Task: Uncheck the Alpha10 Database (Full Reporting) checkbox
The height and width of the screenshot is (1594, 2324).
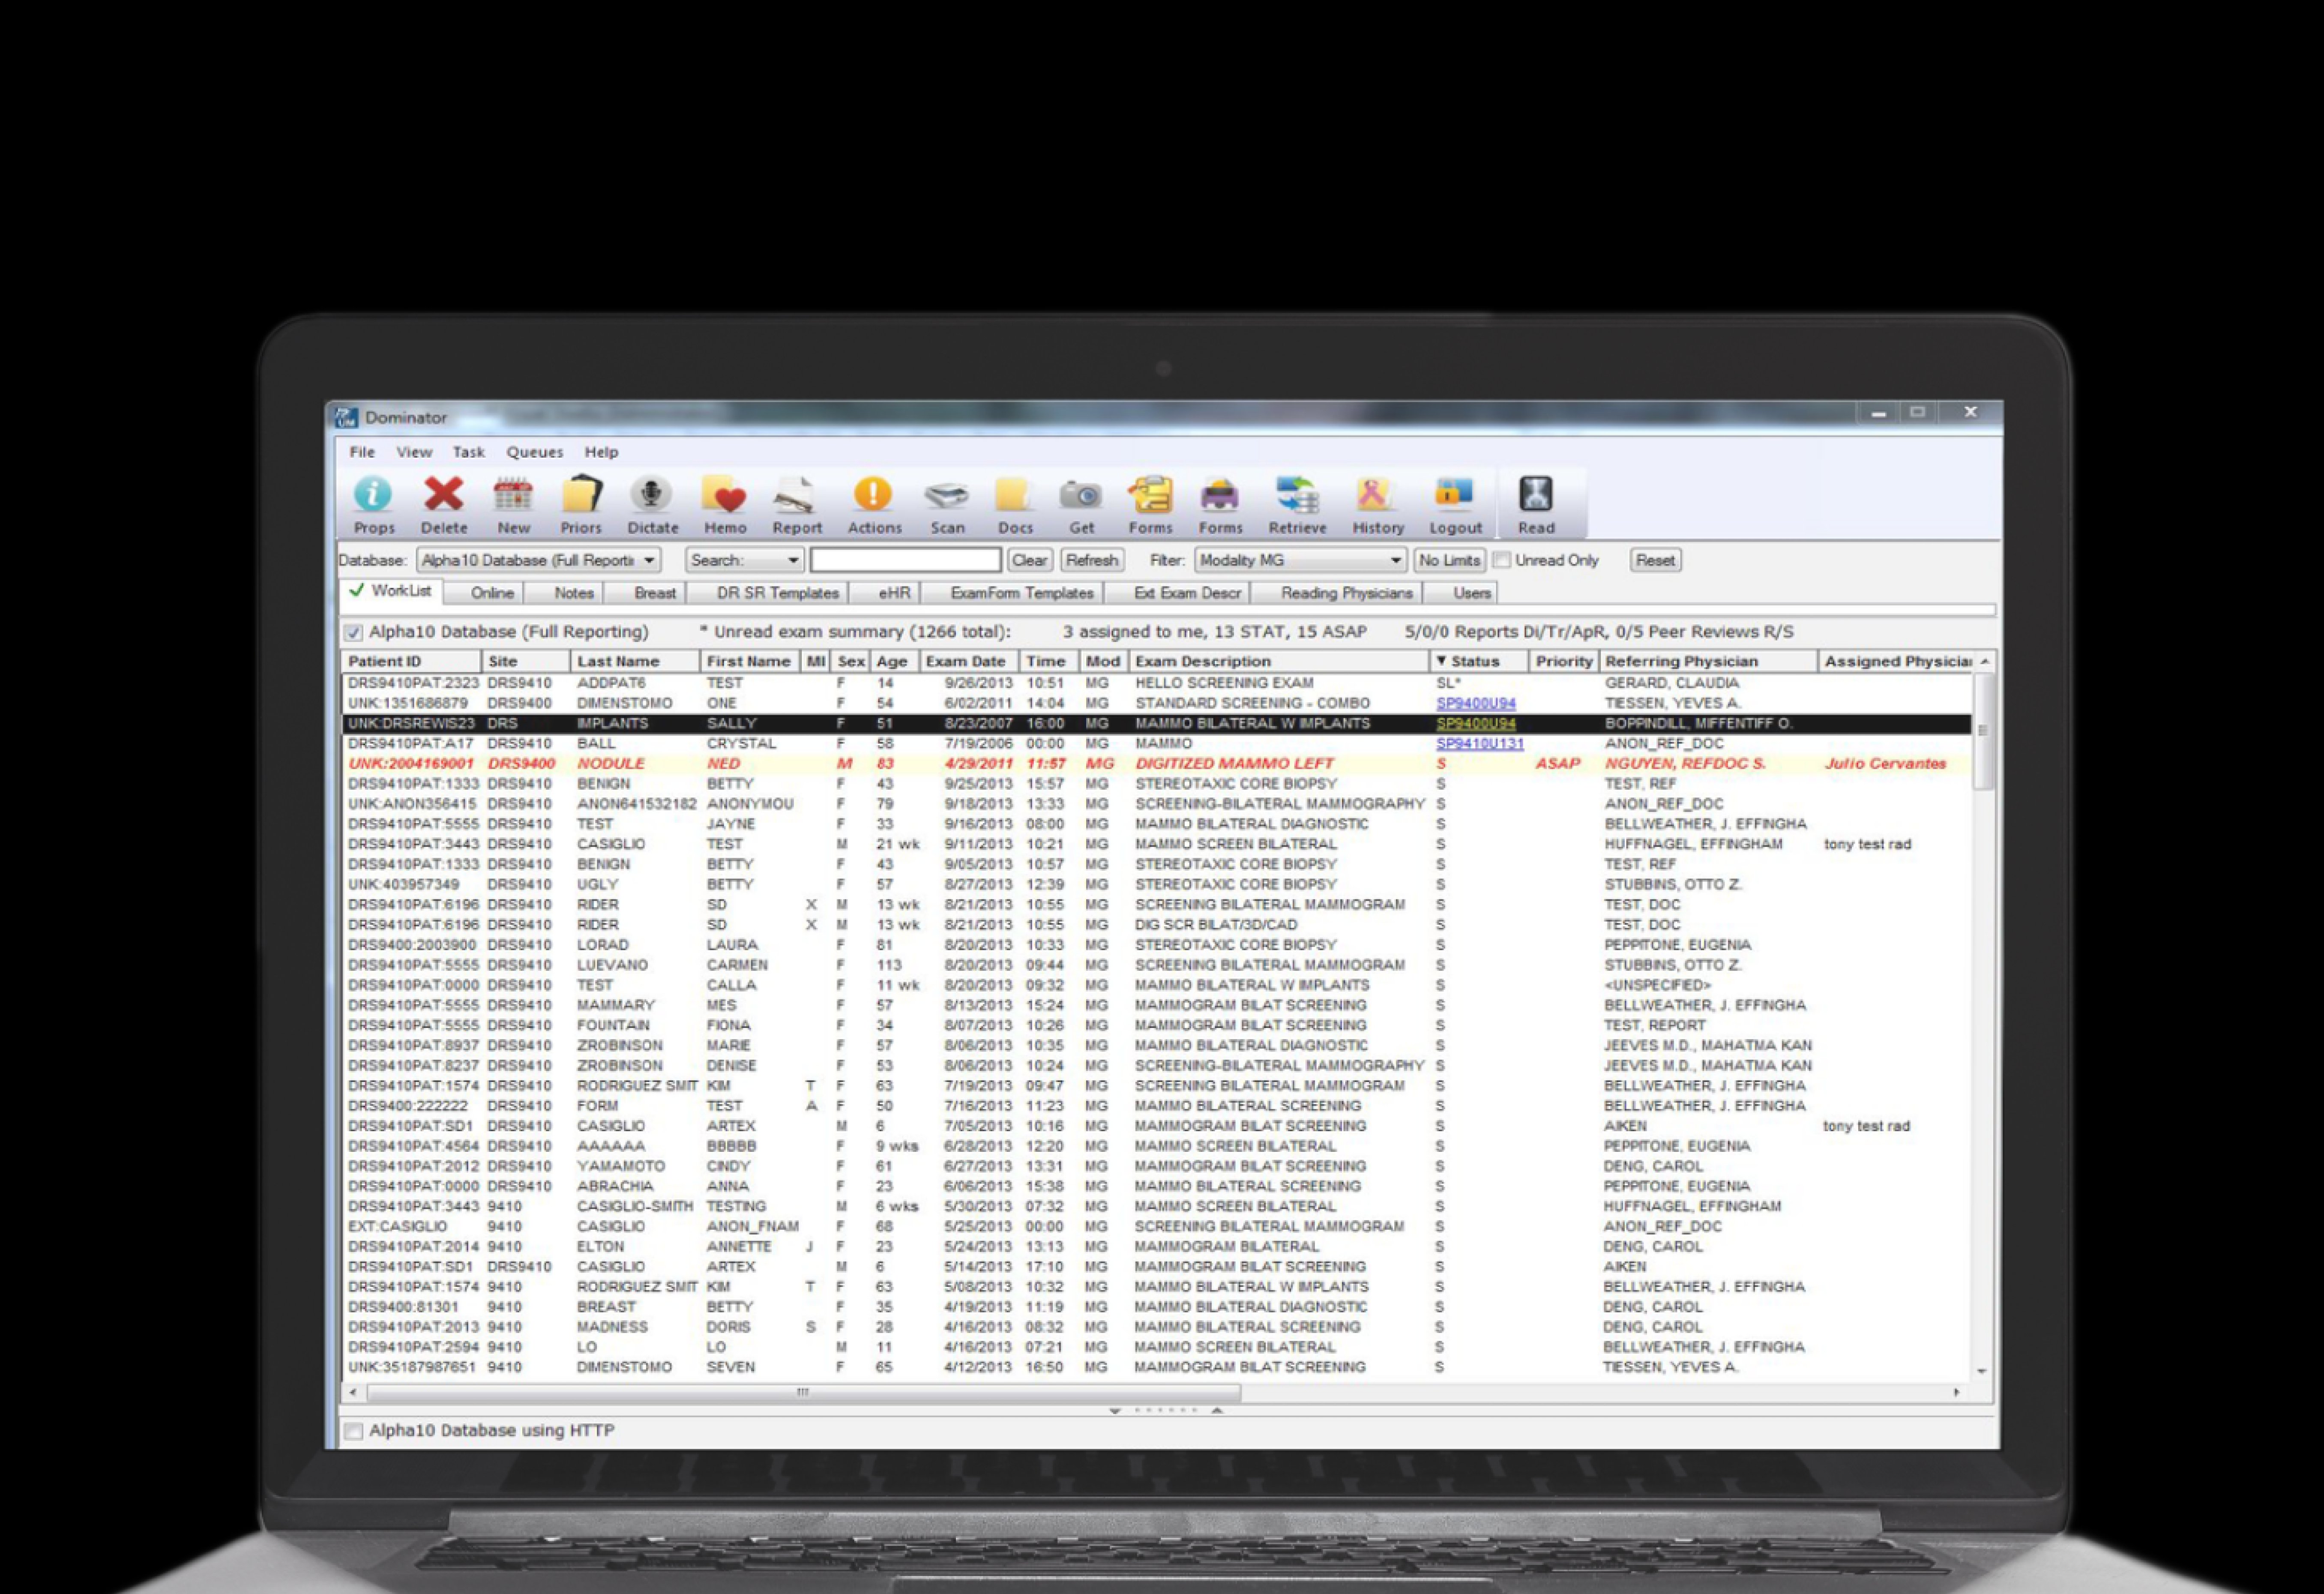Action: click(353, 632)
